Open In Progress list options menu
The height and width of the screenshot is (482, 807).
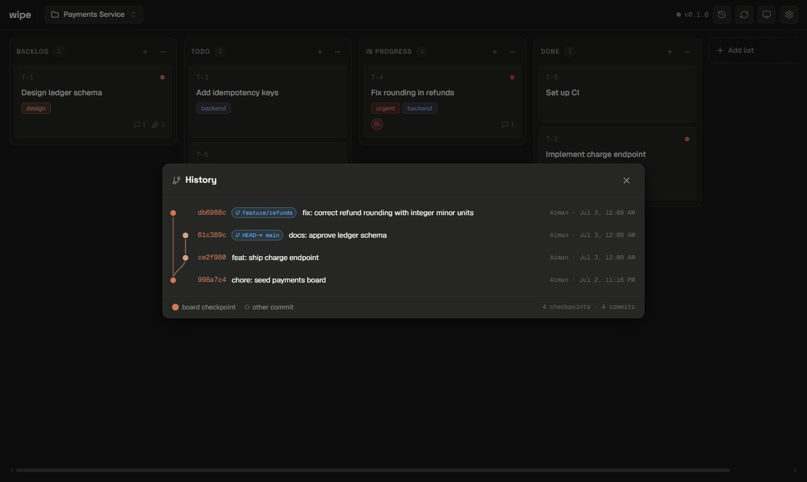pyautogui.click(x=513, y=52)
